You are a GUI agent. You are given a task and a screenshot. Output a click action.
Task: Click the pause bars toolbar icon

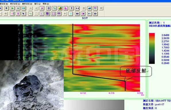49,8
